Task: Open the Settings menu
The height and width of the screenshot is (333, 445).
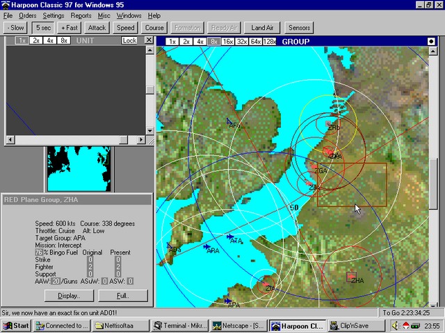Action: pos(54,15)
